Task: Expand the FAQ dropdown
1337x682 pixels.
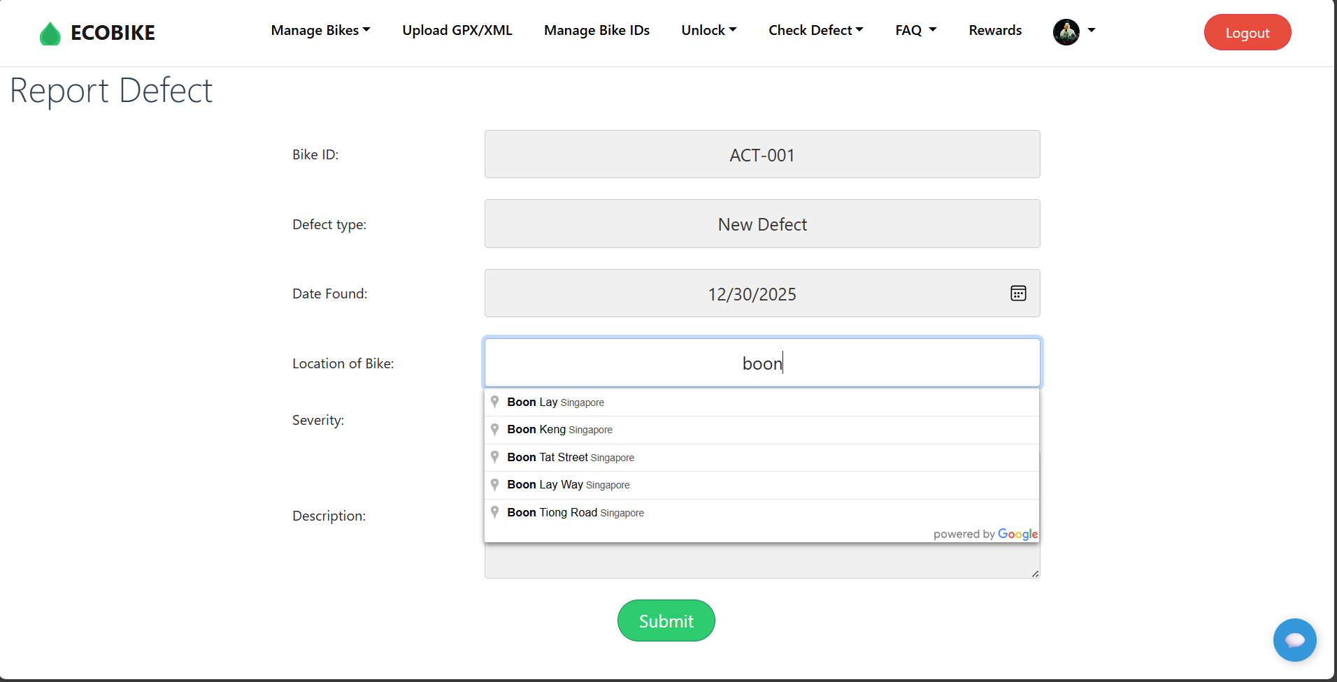Action: (x=915, y=30)
